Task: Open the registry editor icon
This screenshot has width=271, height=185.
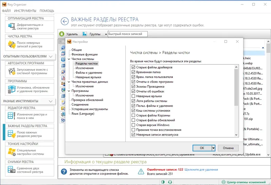Action: point(12,116)
